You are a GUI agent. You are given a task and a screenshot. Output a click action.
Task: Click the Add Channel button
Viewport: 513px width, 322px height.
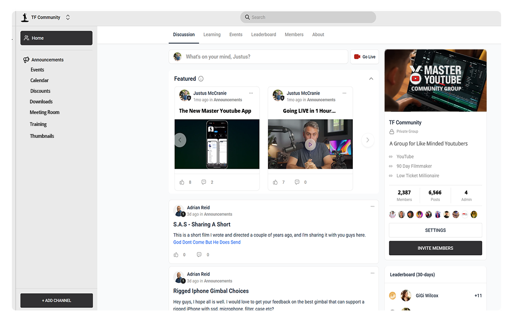pos(57,300)
